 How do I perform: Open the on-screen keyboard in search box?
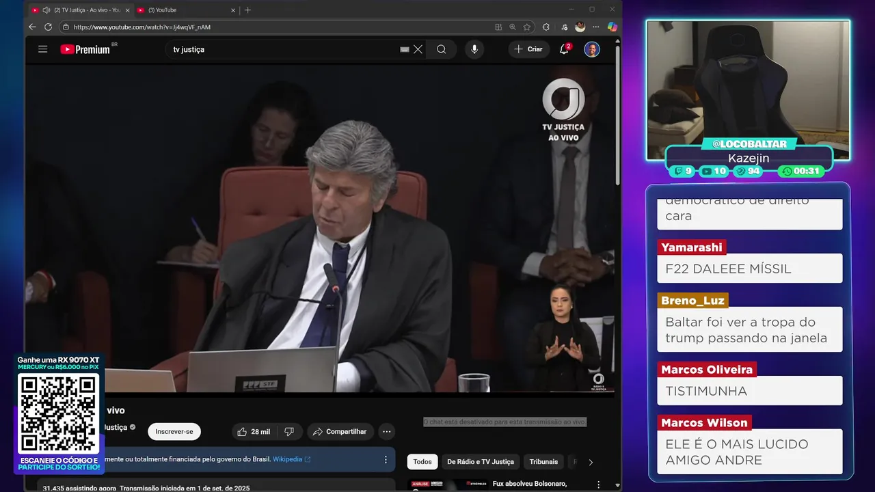(405, 49)
